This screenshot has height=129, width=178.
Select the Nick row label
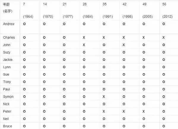(x=6, y=104)
